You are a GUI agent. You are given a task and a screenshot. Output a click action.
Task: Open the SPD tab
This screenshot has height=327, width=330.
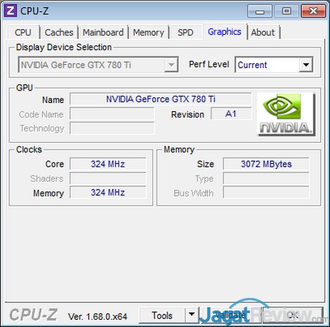coord(185,32)
